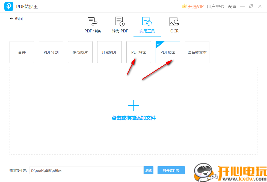Open 用户中心 user center
This screenshot has height=182, width=267.
215,6
